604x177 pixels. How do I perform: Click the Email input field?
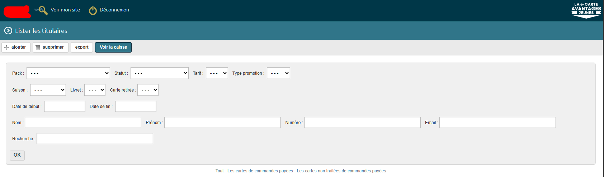click(x=497, y=123)
